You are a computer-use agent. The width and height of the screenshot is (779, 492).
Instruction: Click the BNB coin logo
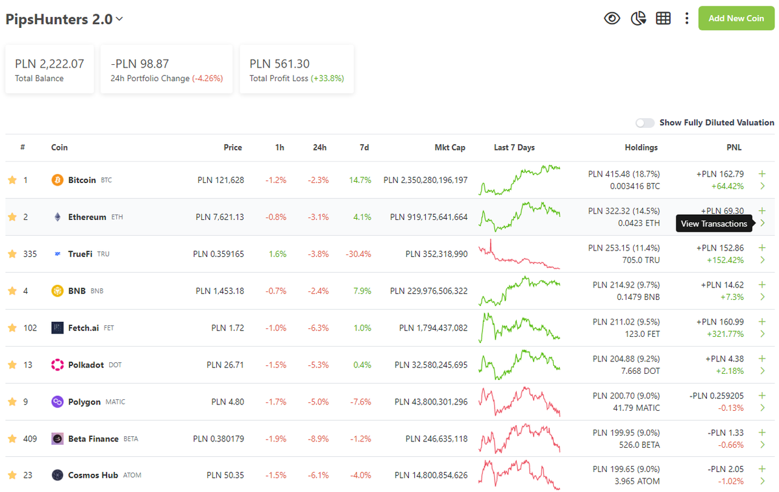[57, 291]
